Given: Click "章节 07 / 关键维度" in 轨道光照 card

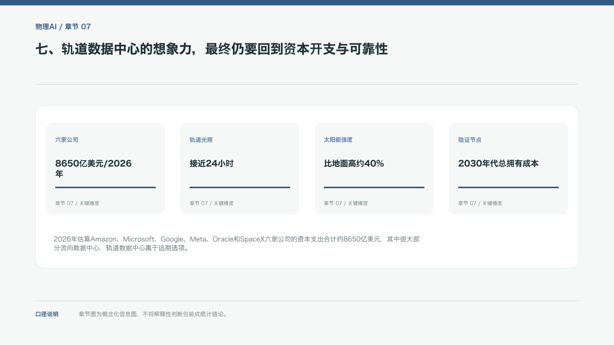Looking at the screenshot, I should click(211, 203).
